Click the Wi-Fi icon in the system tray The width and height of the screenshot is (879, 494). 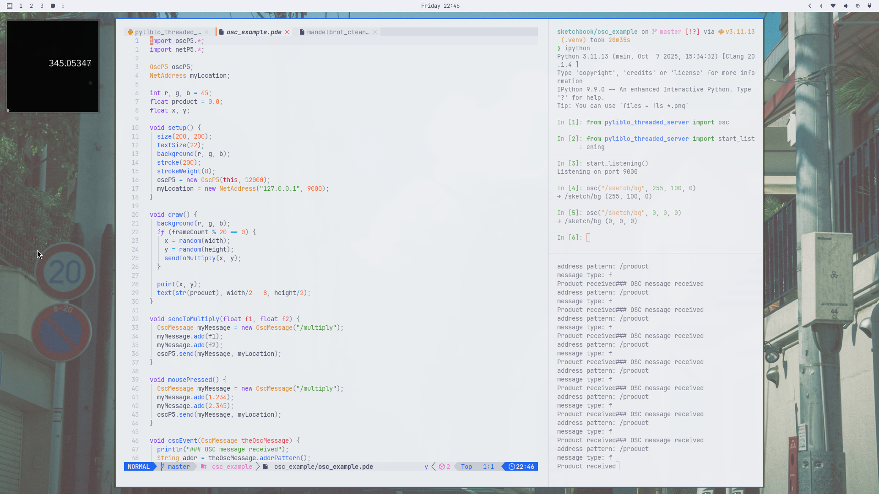(833, 6)
